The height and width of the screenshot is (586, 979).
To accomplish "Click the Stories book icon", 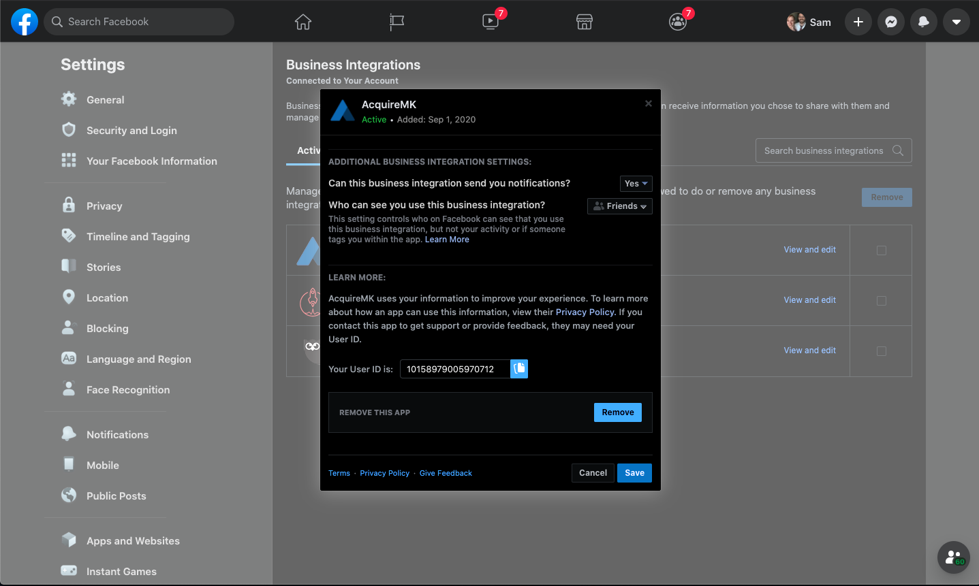I will coord(69,266).
